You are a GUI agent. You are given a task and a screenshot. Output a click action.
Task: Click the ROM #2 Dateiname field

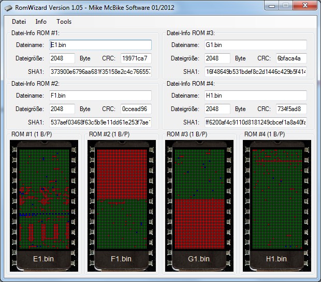[100, 96]
